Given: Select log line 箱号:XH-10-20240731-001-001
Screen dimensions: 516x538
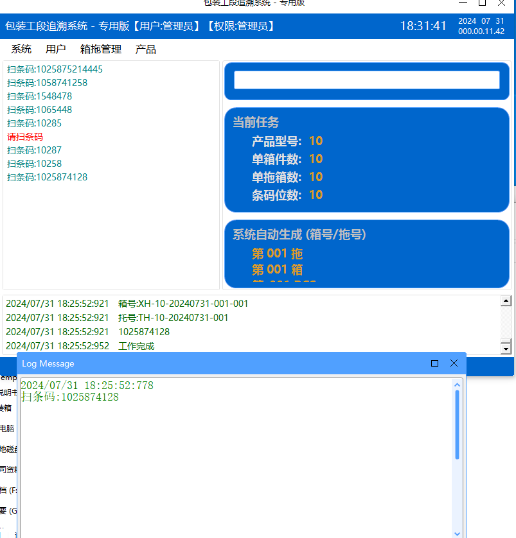Looking at the screenshot, I should click(x=183, y=304).
